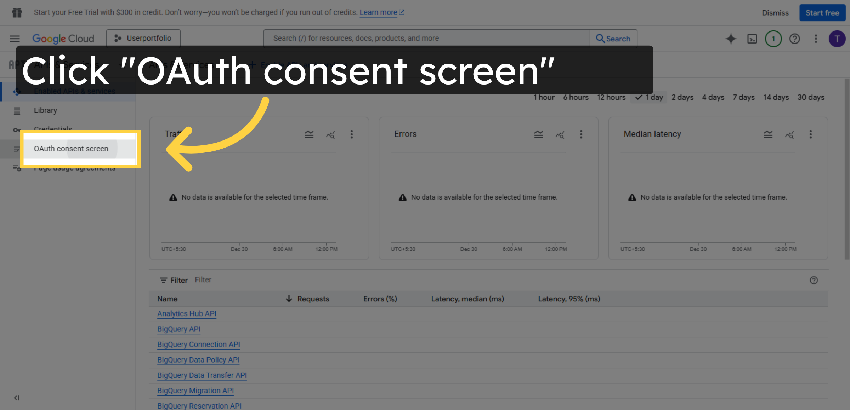Open the Library section in the sidebar

click(x=45, y=110)
